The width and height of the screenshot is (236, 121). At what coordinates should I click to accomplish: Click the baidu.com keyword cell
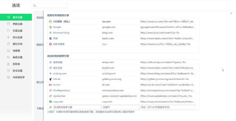coord(108,38)
